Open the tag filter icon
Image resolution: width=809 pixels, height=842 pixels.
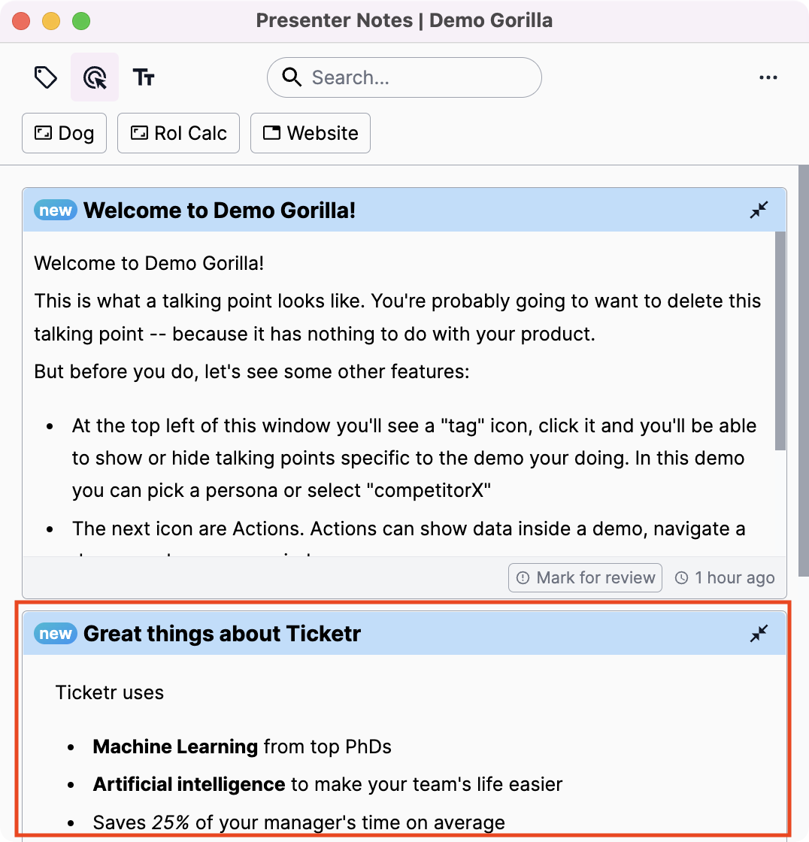[46, 77]
